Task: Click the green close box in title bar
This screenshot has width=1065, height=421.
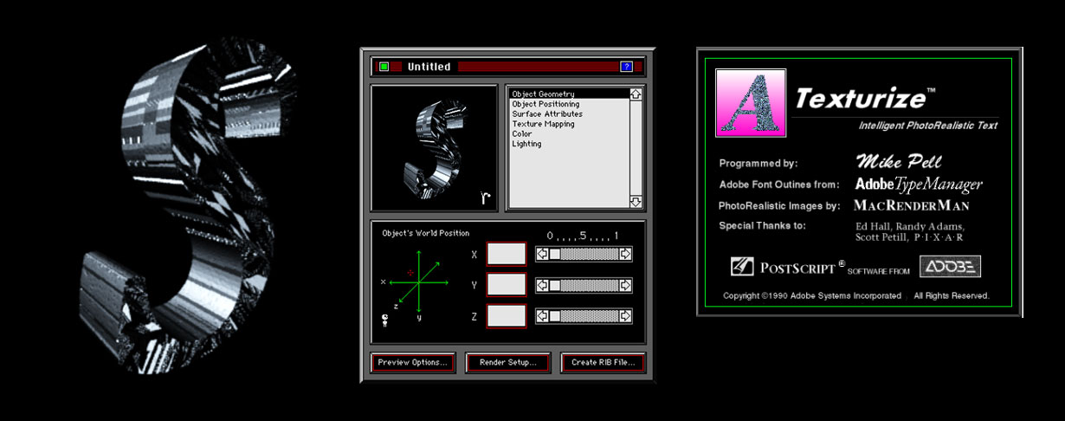Action: (x=384, y=67)
